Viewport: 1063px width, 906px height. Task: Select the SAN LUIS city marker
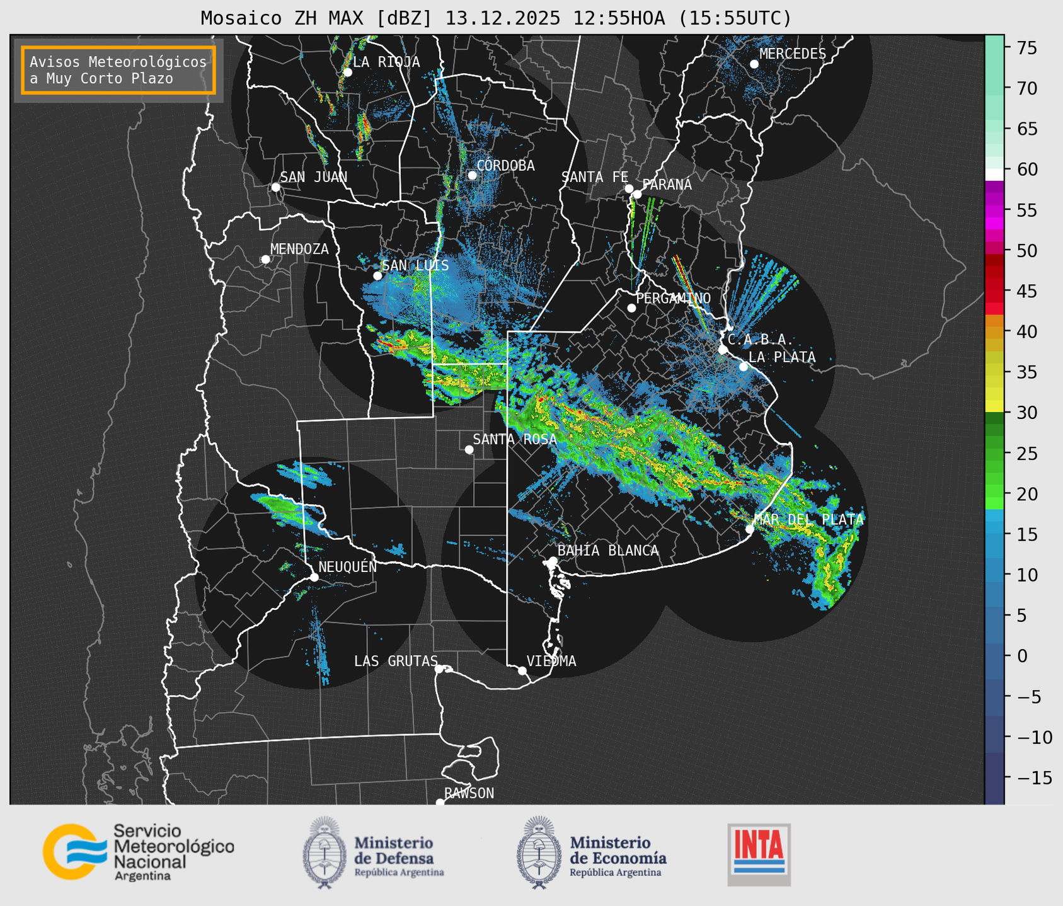point(377,276)
